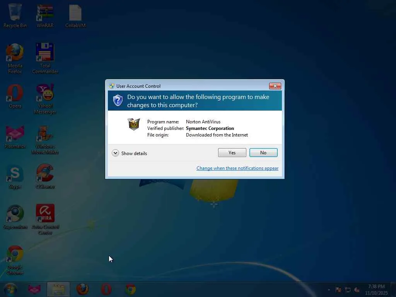Viewport: 396px width, 297px height.
Task: Click Plasmafox icon in taskbar
Action: point(34,289)
